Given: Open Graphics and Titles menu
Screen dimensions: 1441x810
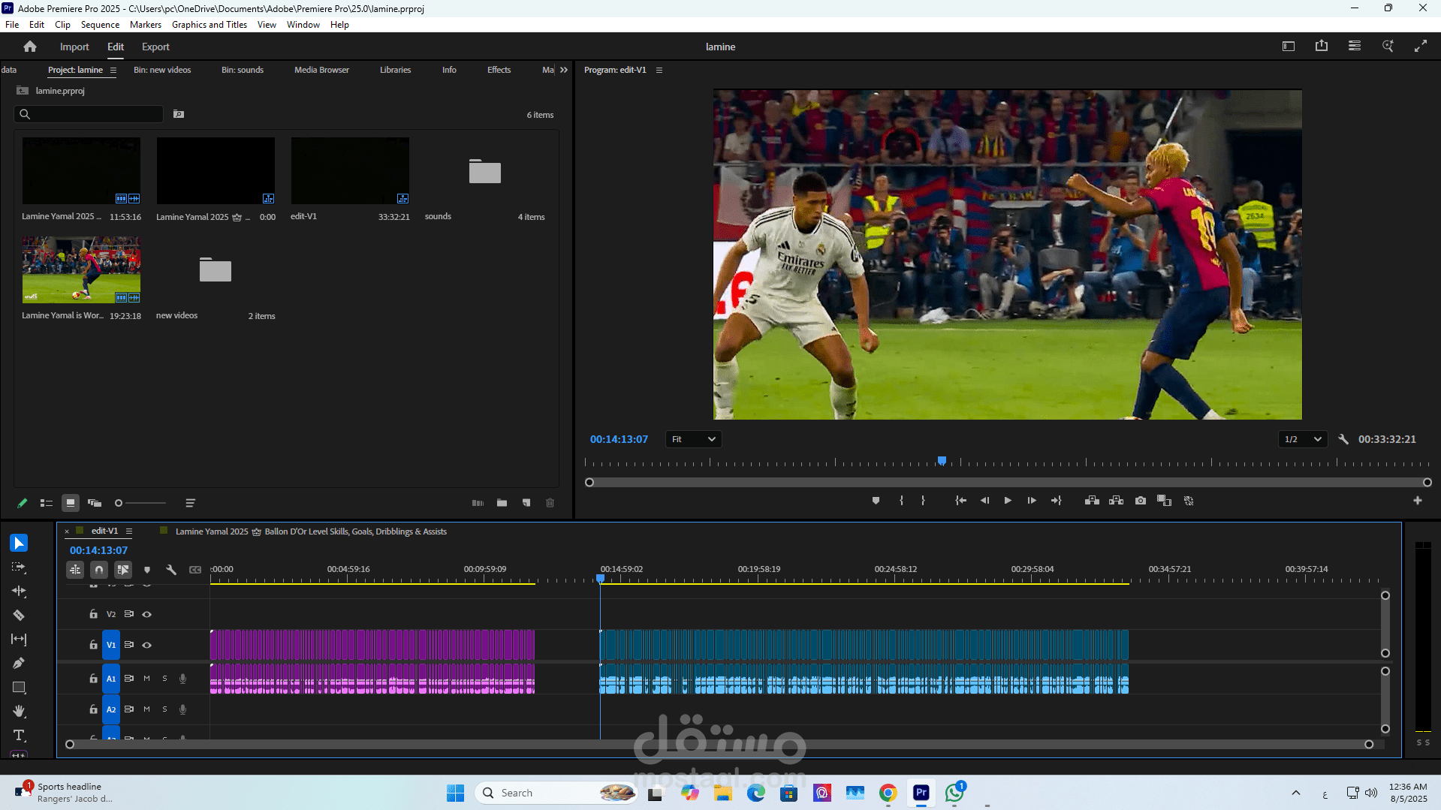Looking at the screenshot, I should [210, 25].
